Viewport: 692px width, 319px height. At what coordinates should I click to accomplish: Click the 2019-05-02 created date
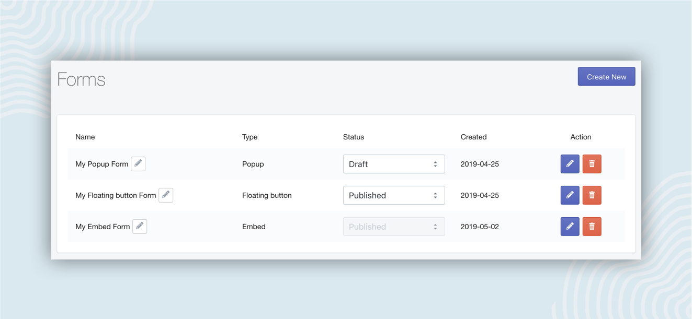point(480,227)
